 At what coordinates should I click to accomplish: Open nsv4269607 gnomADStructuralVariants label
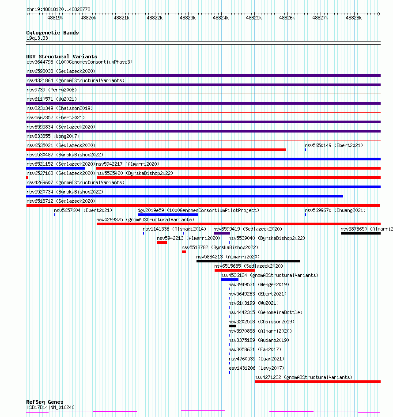[76, 183]
